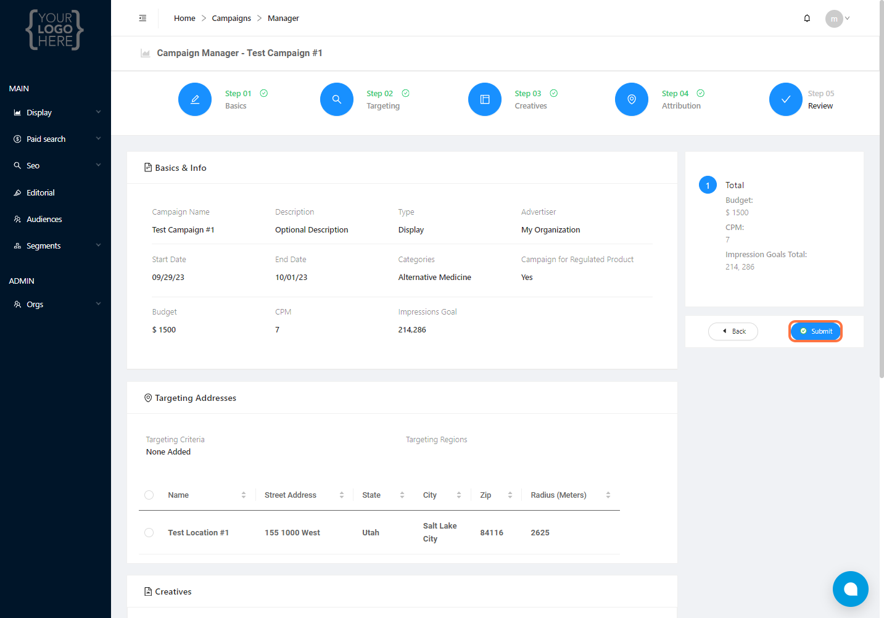Go to Campaigns breadcrumb link

(x=231, y=19)
